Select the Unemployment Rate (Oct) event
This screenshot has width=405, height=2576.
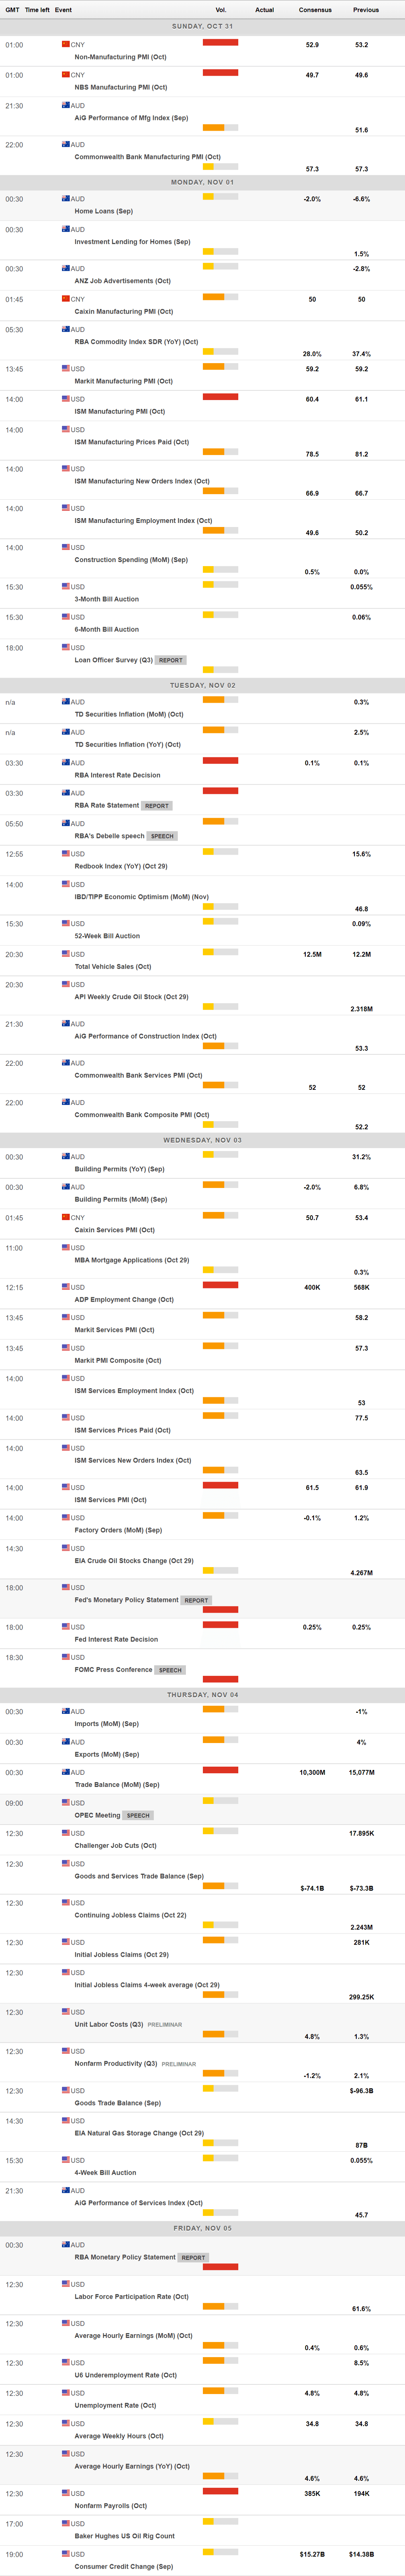(115, 2405)
